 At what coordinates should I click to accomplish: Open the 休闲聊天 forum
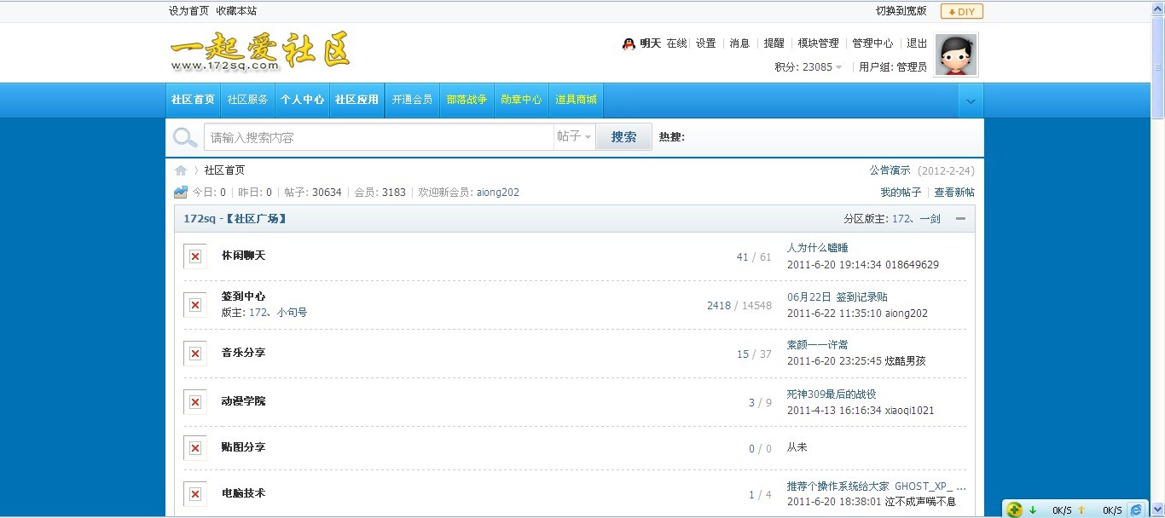243,256
